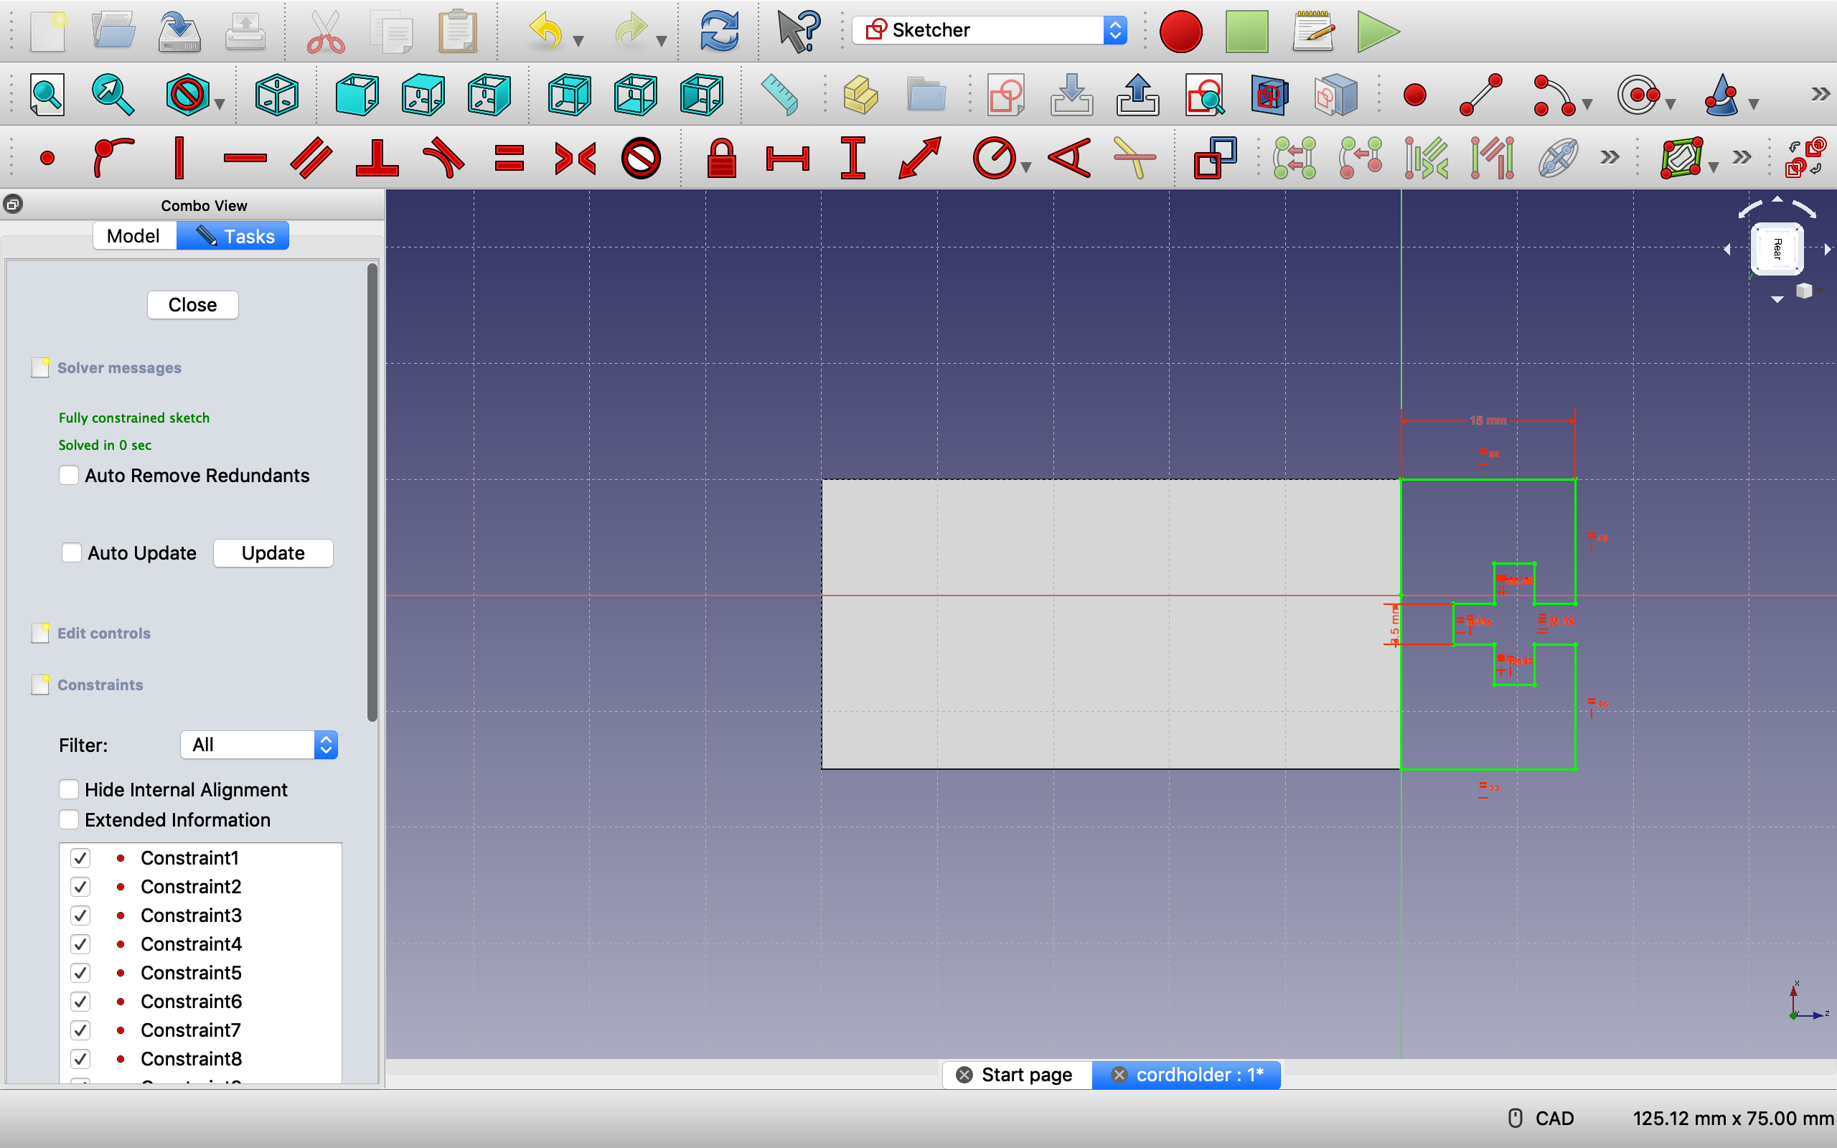Click the fit all zoom icon

(47, 95)
